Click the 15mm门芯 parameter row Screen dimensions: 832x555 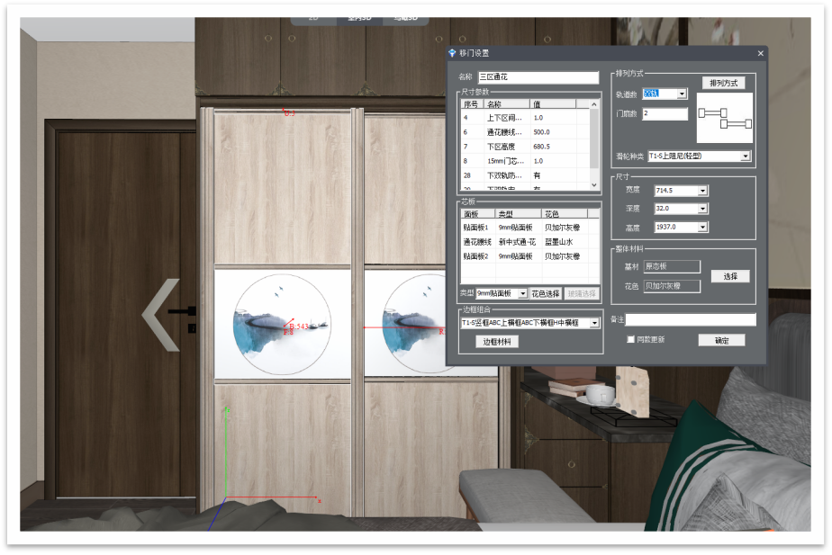525,161
